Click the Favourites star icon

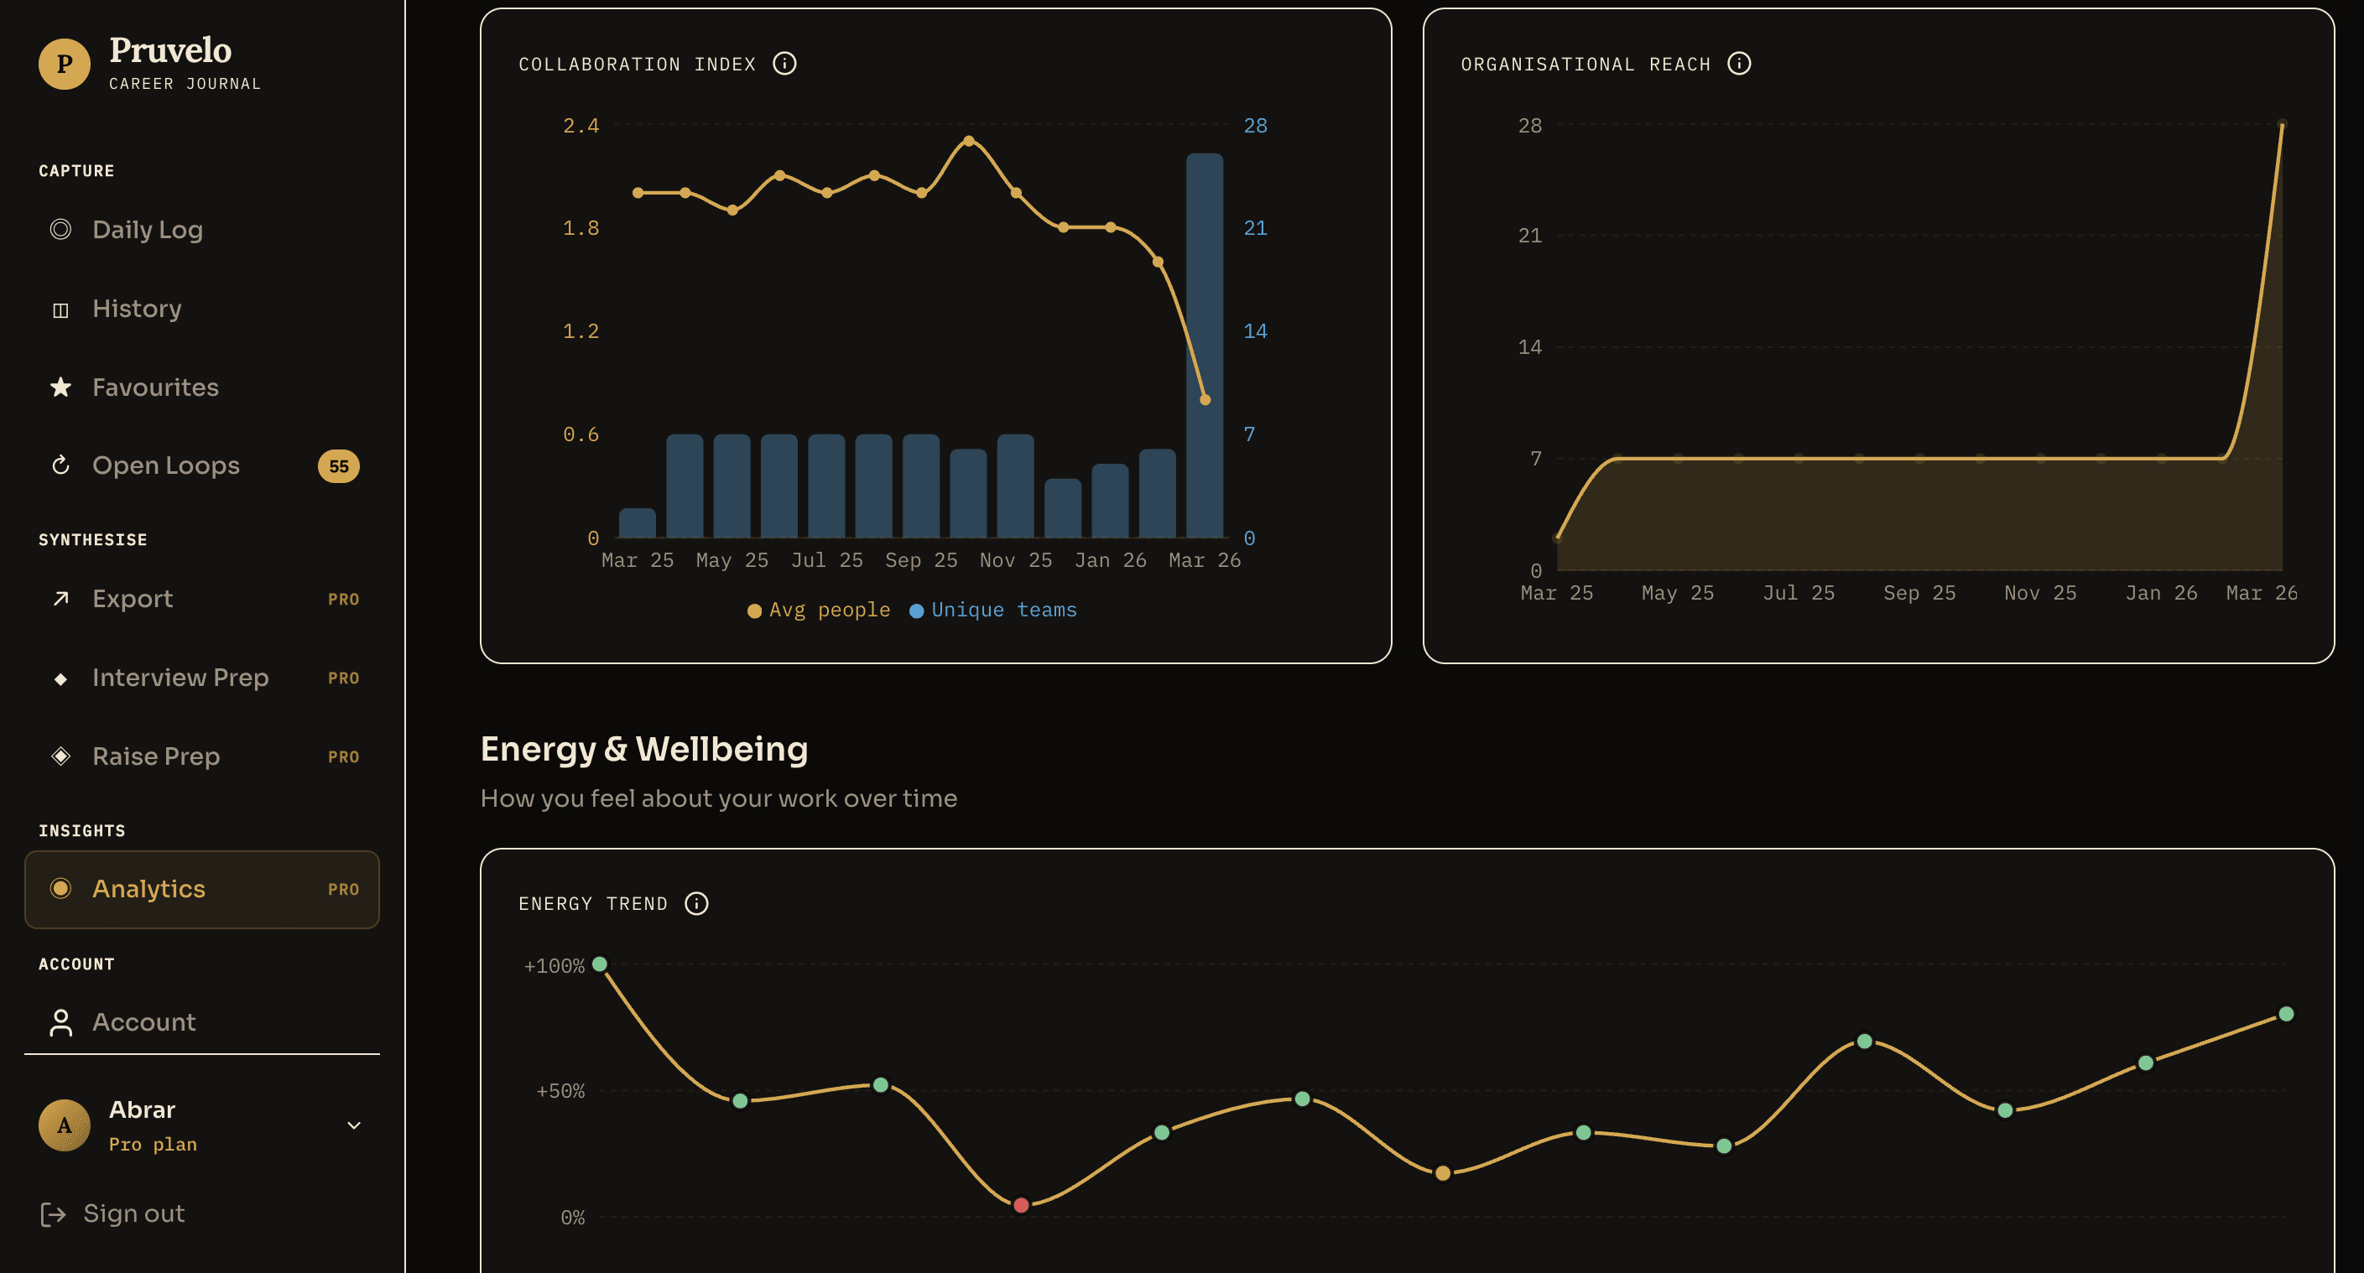click(x=60, y=387)
